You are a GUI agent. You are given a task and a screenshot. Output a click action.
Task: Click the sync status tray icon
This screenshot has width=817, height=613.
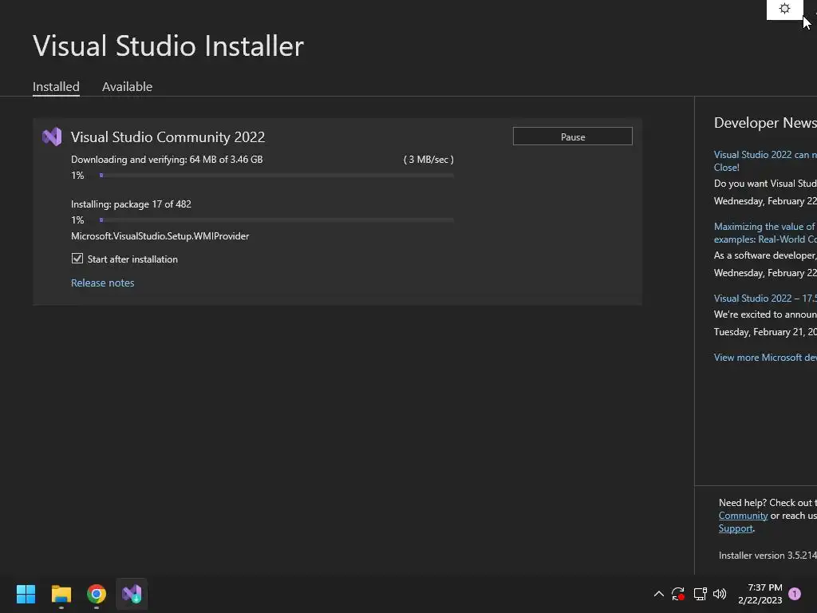(x=678, y=594)
